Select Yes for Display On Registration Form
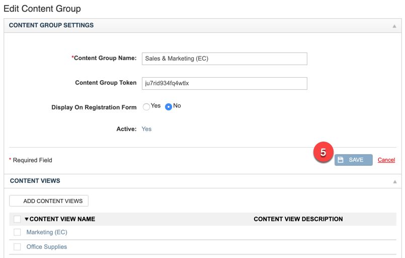The image size is (405, 258). coord(146,107)
